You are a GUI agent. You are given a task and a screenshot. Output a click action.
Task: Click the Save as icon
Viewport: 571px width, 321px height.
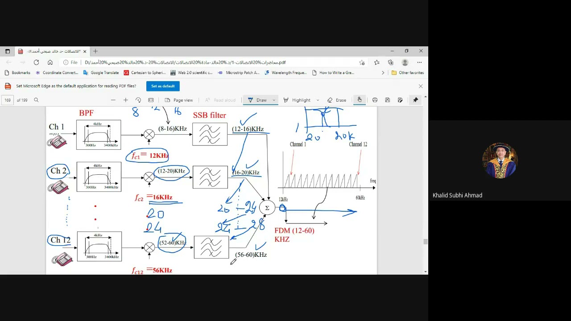point(400,100)
